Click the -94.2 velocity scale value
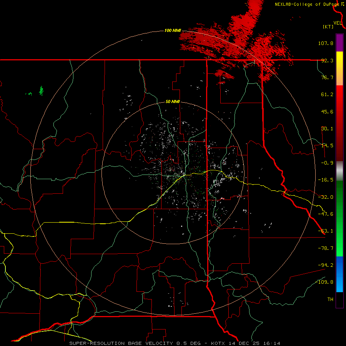 click(x=326, y=265)
